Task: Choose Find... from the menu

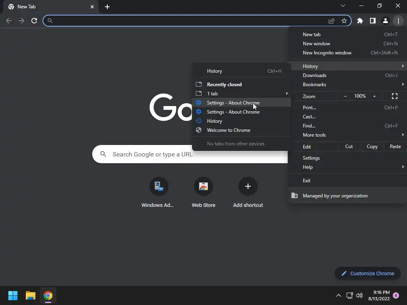Action: (x=347, y=126)
